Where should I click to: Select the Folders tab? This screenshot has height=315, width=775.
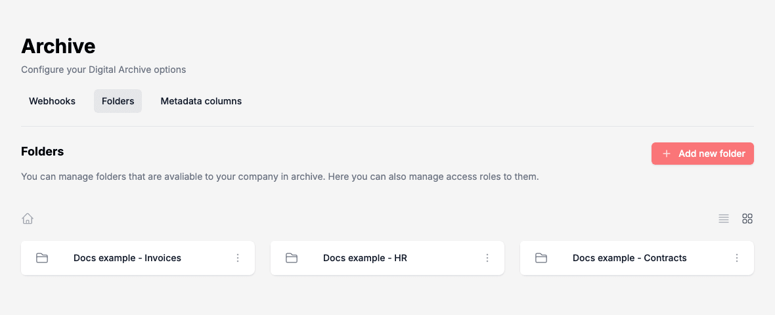point(118,101)
